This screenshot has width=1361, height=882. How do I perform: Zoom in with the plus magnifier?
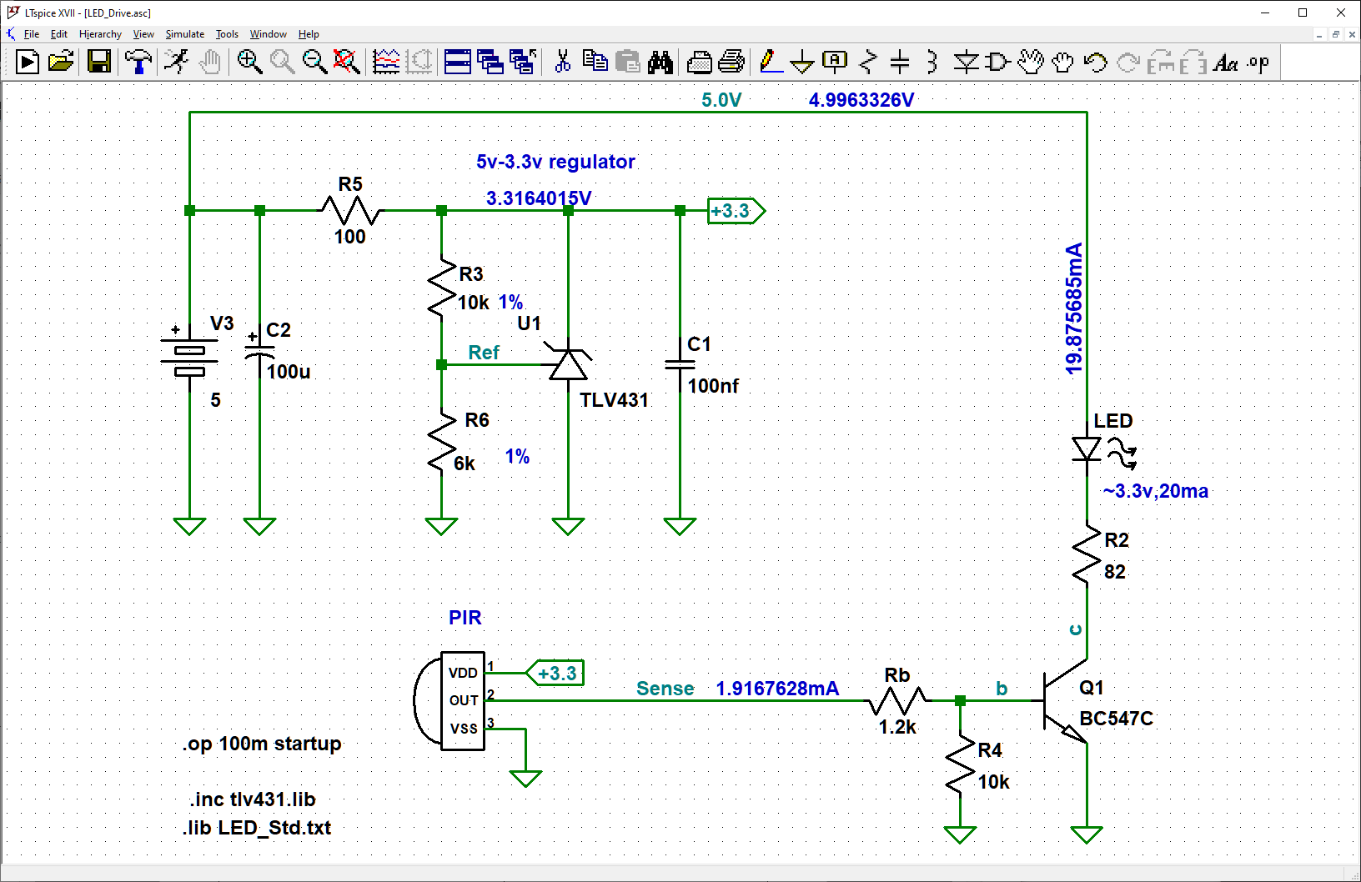[249, 62]
